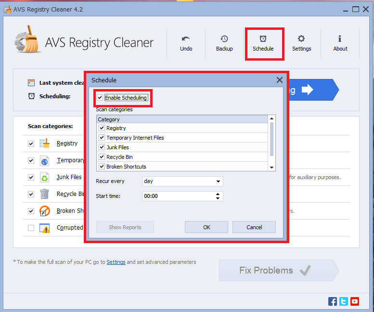Screen dimensions: 374x312
Task: Open the Undo toolbar option
Action: pos(186,43)
